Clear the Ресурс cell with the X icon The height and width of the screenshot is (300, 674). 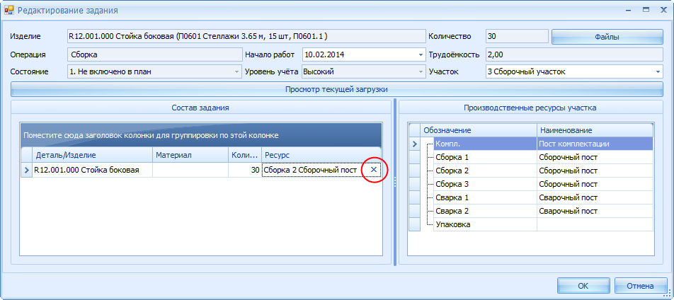pos(374,171)
